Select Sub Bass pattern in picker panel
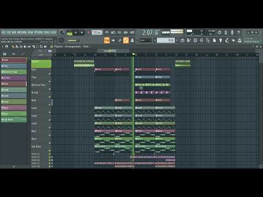This screenshot has height=197, width=263. click(14, 120)
